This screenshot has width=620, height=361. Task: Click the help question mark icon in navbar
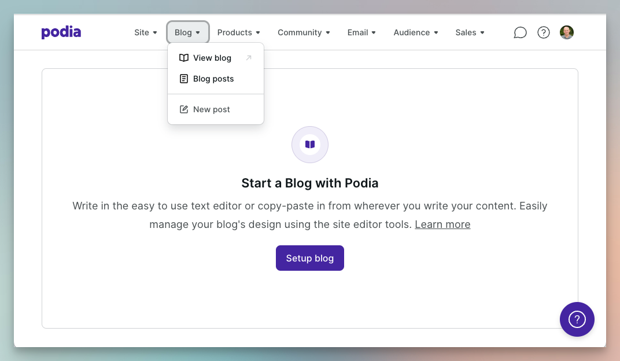click(x=544, y=32)
